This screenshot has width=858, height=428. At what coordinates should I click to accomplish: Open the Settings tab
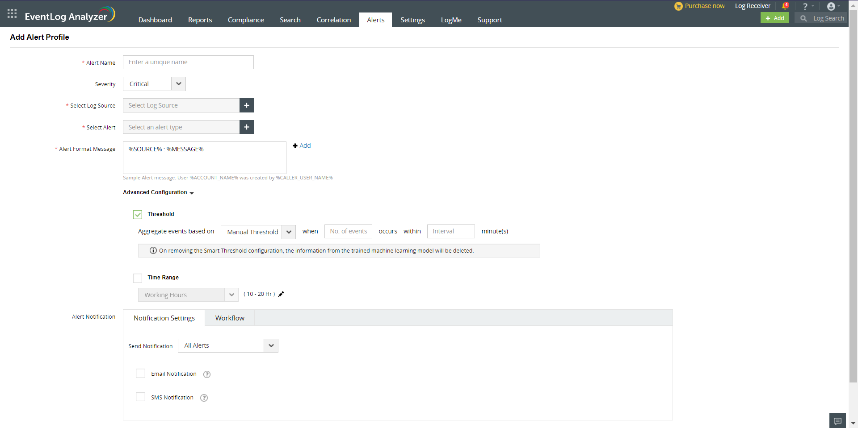412,20
